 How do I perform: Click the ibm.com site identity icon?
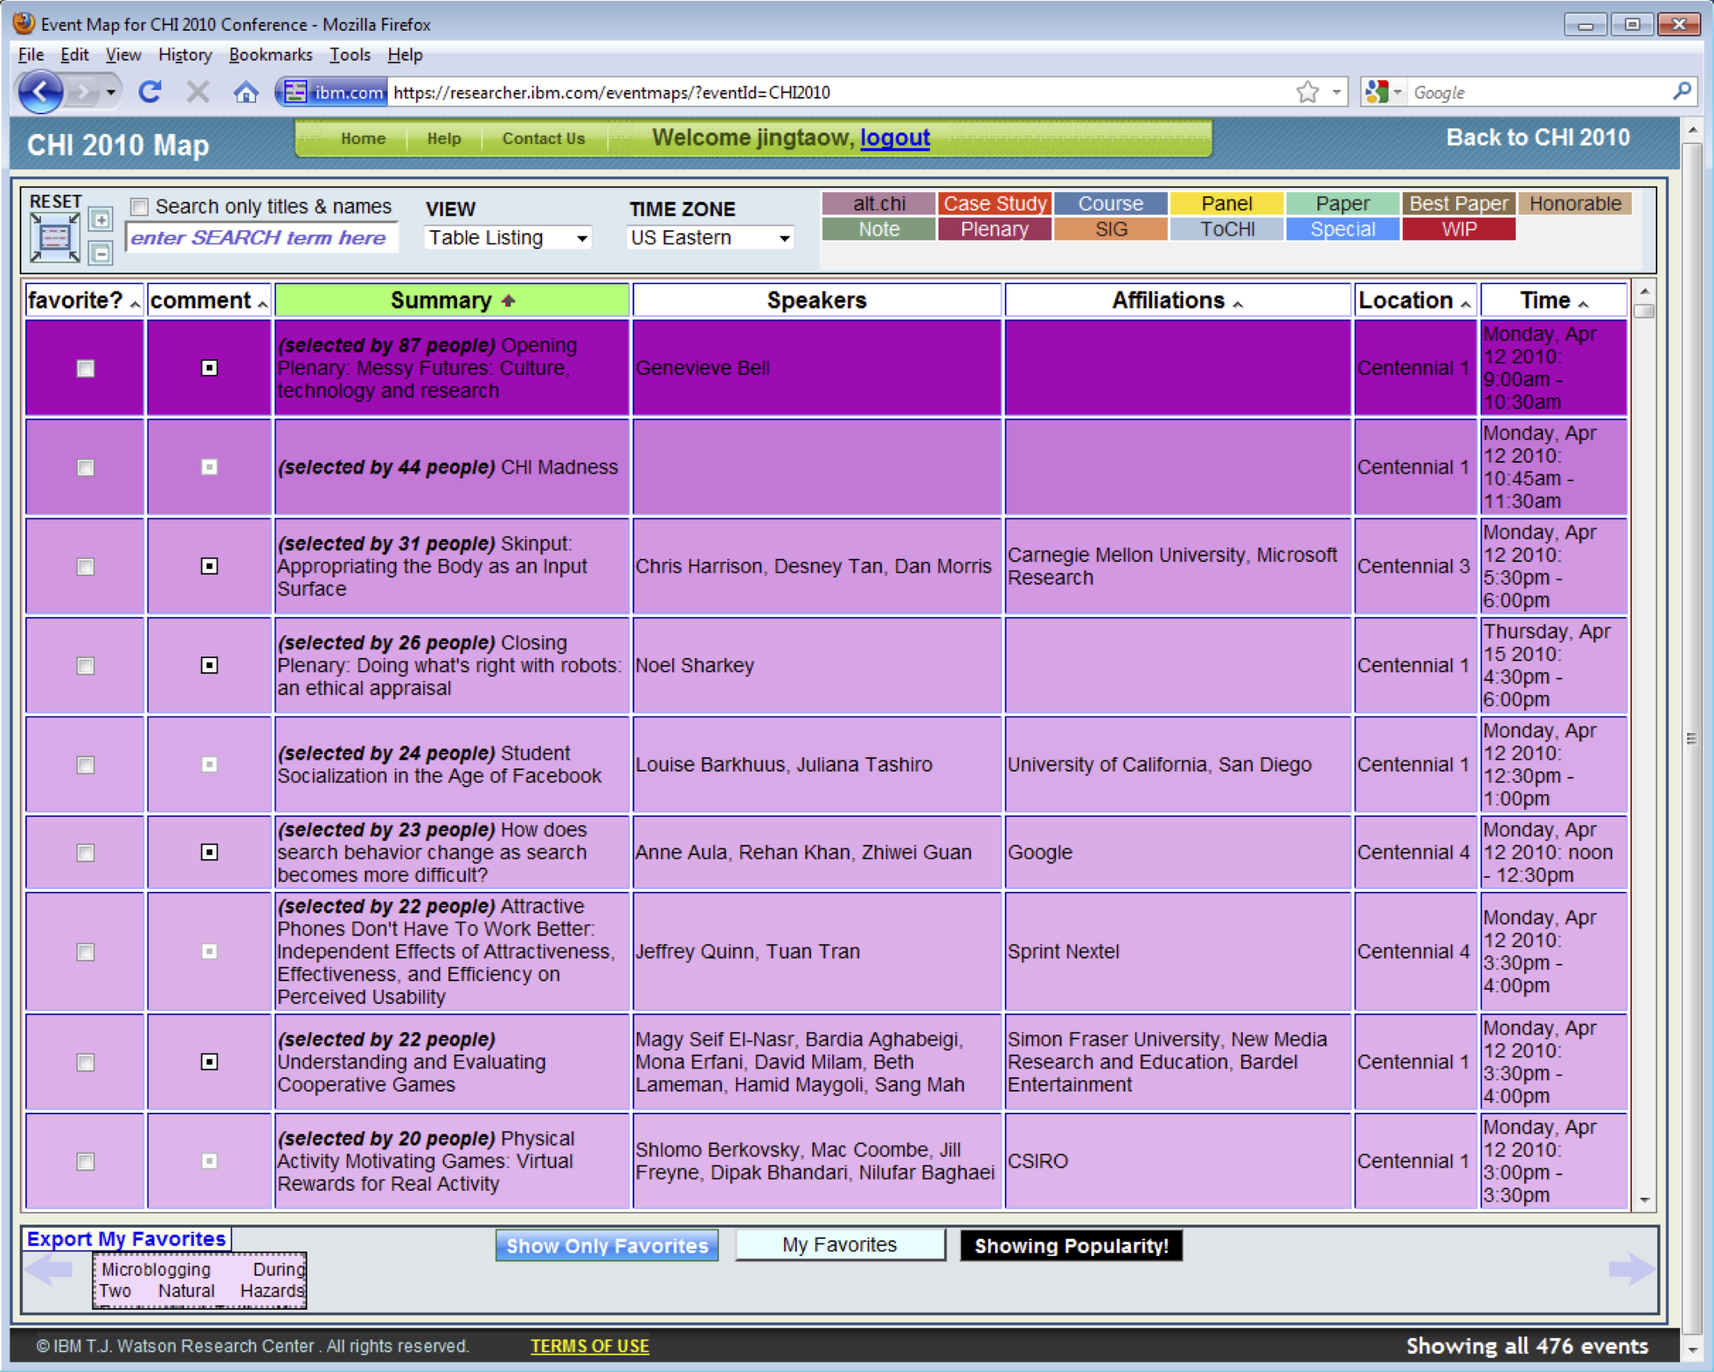point(333,92)
